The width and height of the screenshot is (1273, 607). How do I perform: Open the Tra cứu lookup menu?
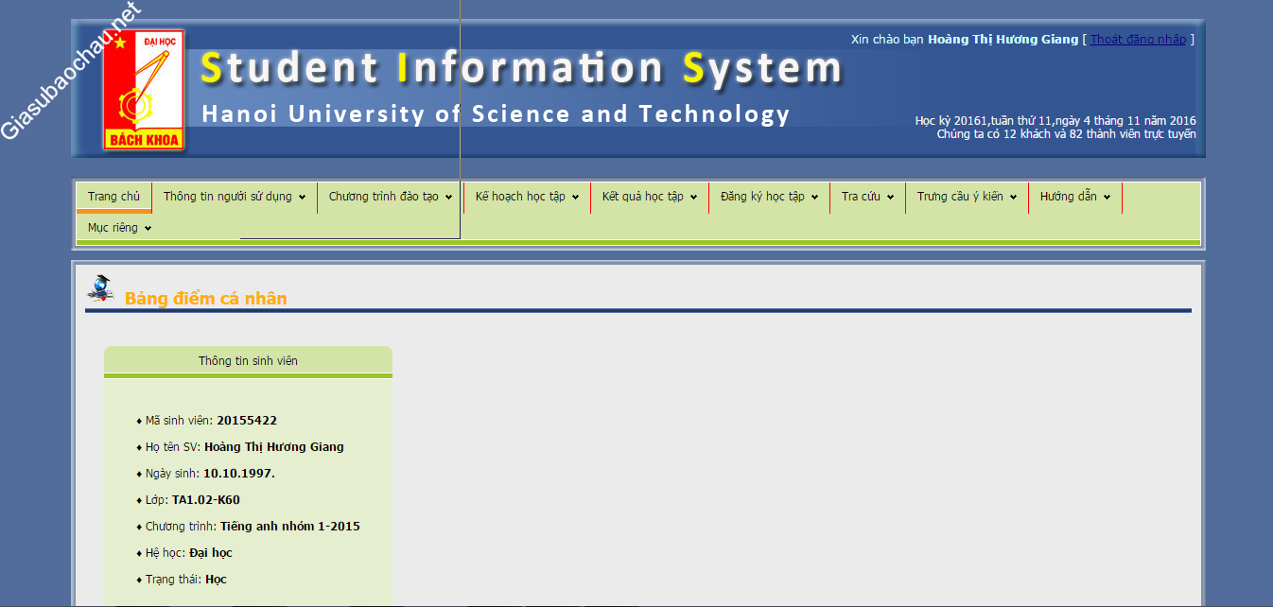pyautogui.click(x=866, y=197)
